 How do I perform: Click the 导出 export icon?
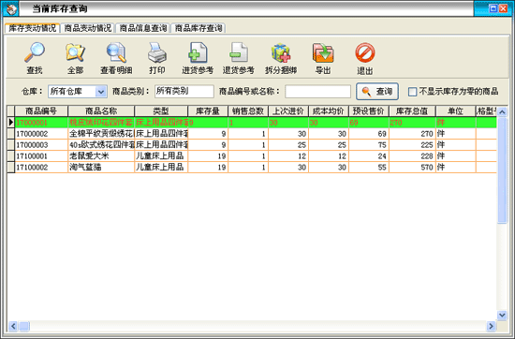(323, 52)
